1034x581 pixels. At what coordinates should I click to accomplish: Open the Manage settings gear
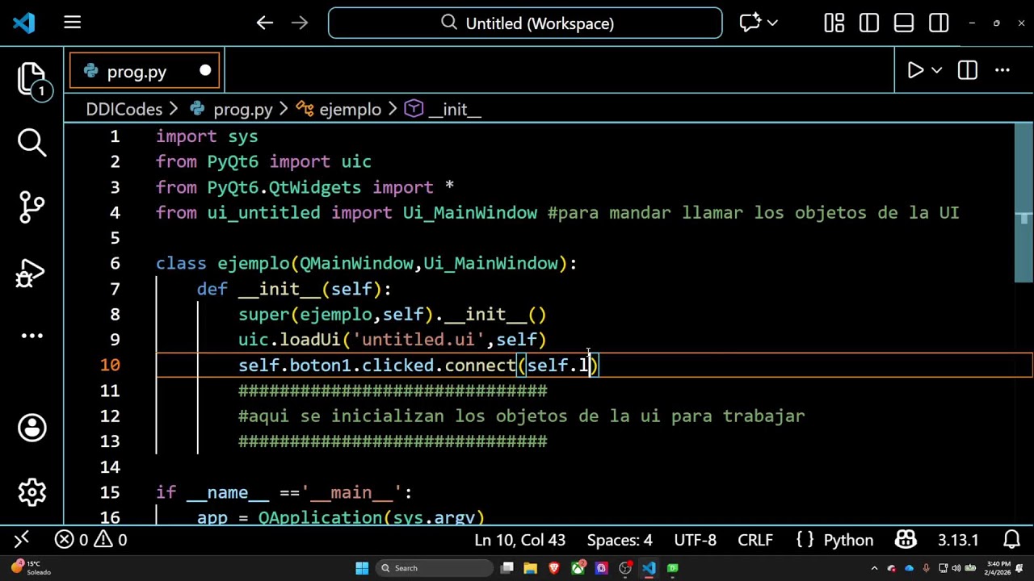click(x=32, y=491)
